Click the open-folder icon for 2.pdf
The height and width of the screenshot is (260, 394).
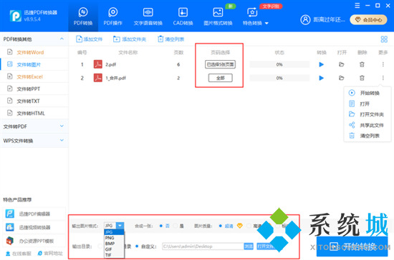tap(341, 64)
